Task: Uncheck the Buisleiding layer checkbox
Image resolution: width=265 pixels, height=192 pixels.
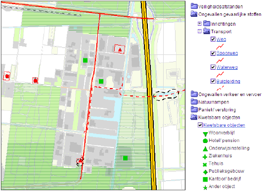Action: click(213, 81)
